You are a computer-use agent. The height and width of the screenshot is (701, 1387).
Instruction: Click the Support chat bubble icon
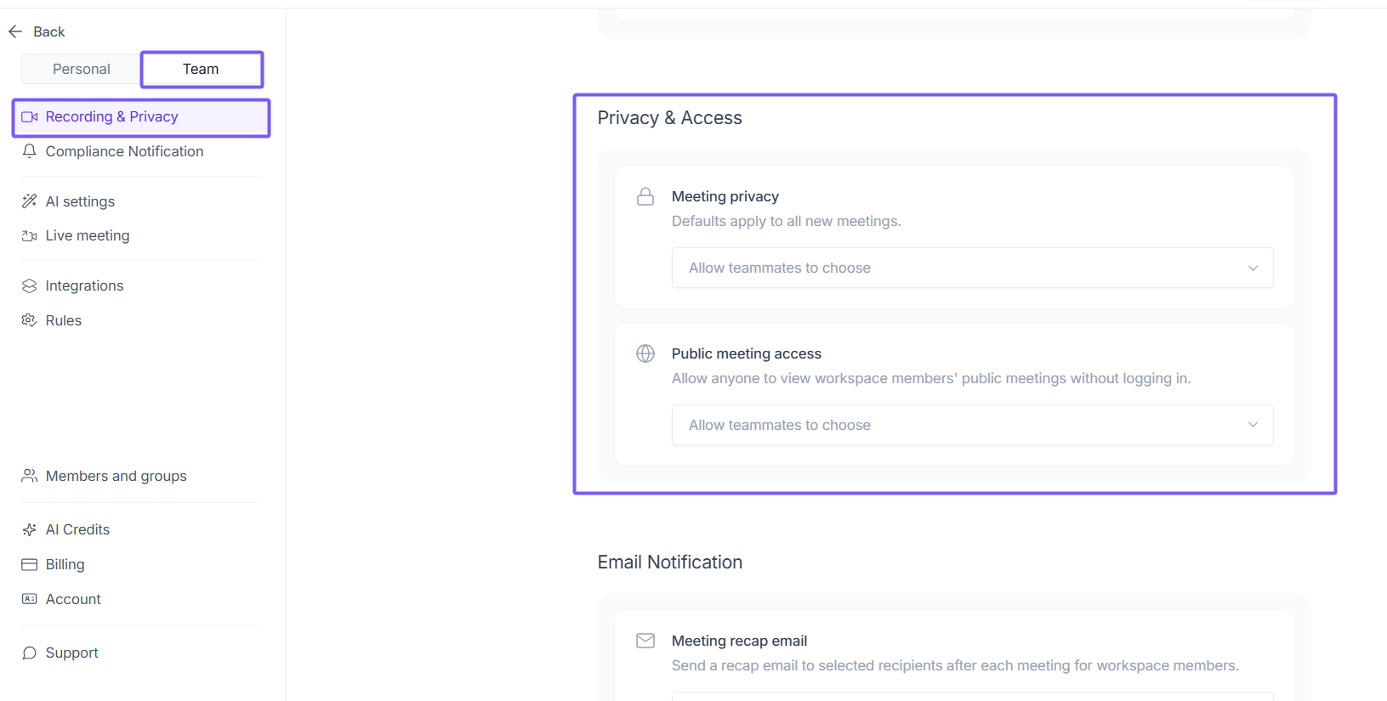tap(30, 653)
